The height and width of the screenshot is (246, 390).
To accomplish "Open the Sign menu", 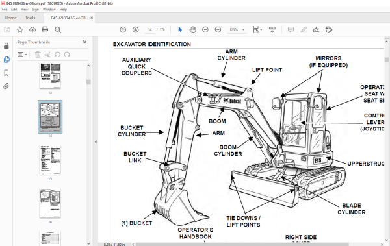I will (36, 10).
